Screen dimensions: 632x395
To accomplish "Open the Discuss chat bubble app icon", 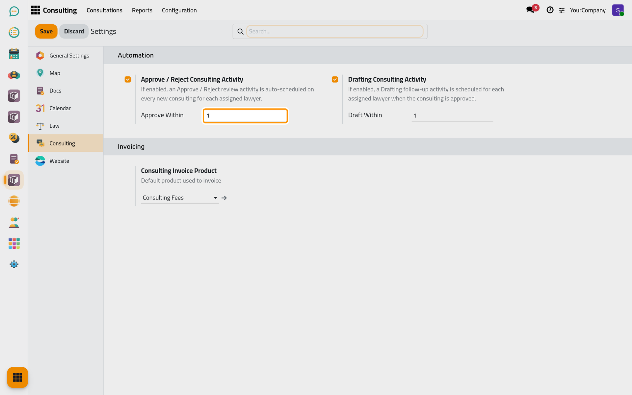I will (x=14, y=12).
